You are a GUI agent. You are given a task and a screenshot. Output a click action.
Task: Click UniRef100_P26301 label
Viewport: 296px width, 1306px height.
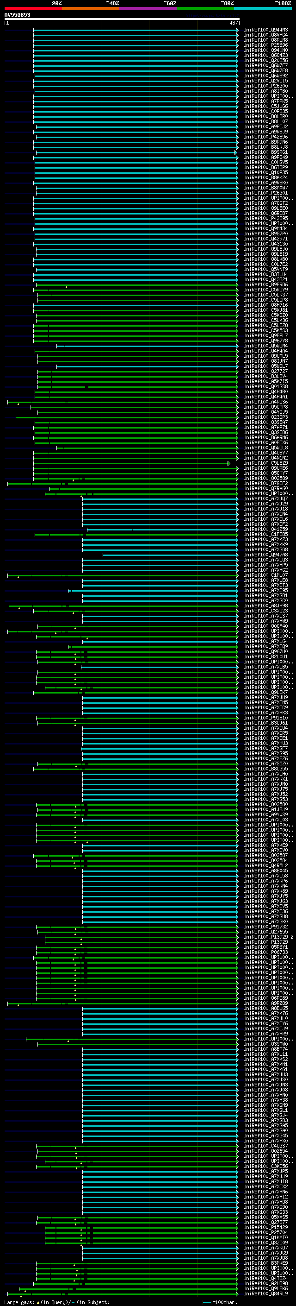pos(265,193)
